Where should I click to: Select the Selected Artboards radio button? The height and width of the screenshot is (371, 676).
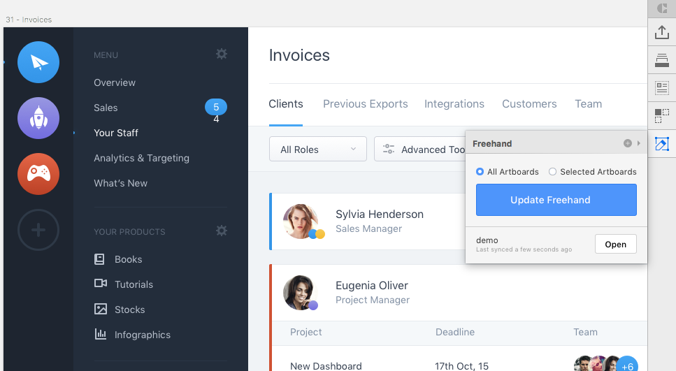[x=552, y=171]
